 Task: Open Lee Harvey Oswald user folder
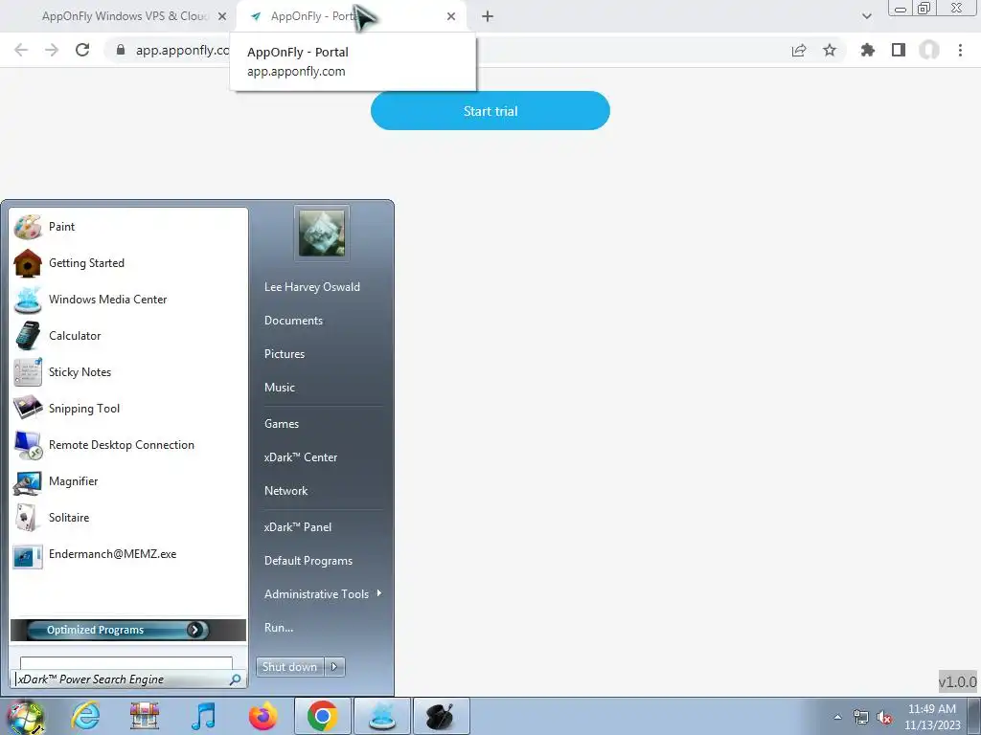pyautogui.click(x=311, y=287)
